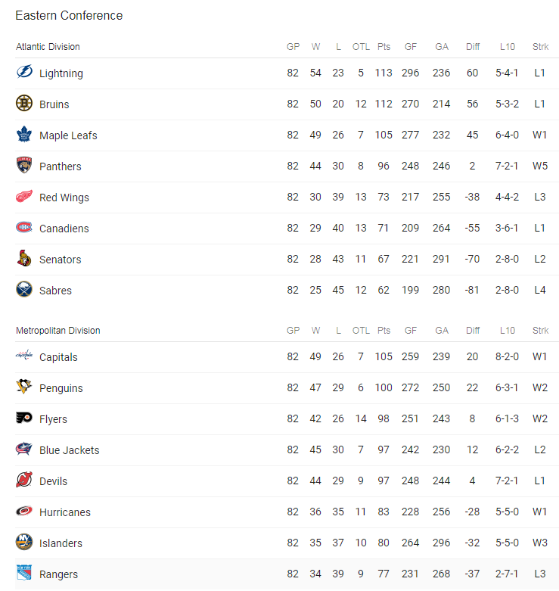
Task: Click the Maple Leafs logo icon
Action: 24,134
